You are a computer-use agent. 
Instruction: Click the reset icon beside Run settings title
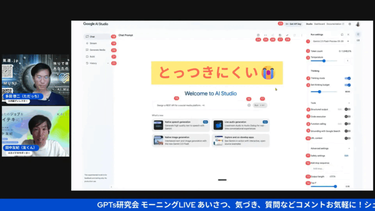(x=342, y=35)
